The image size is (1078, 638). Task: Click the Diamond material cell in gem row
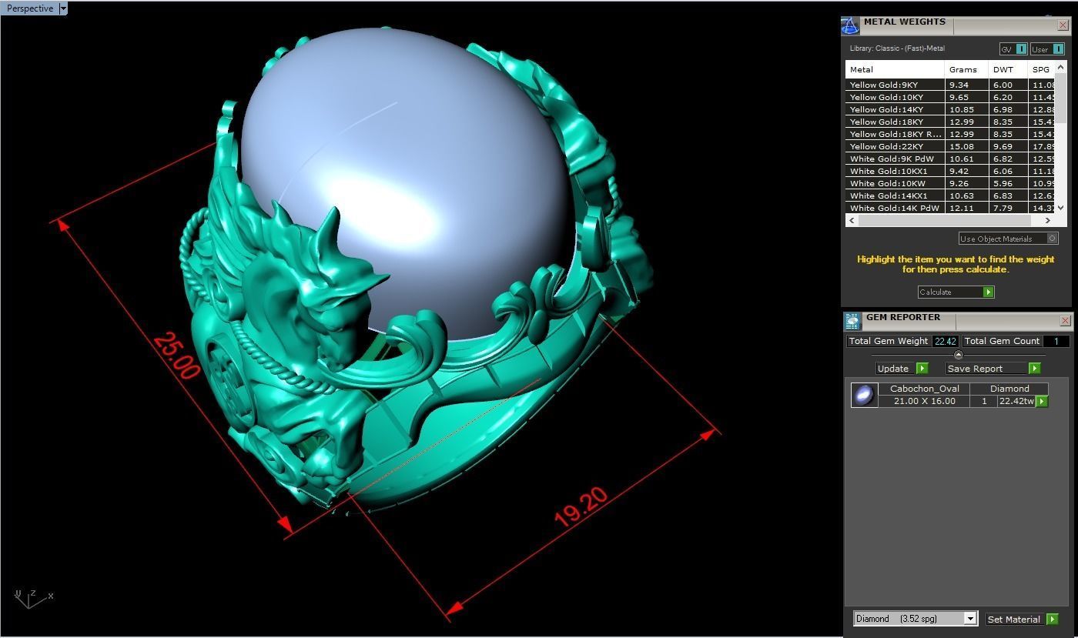(1009, 389)
